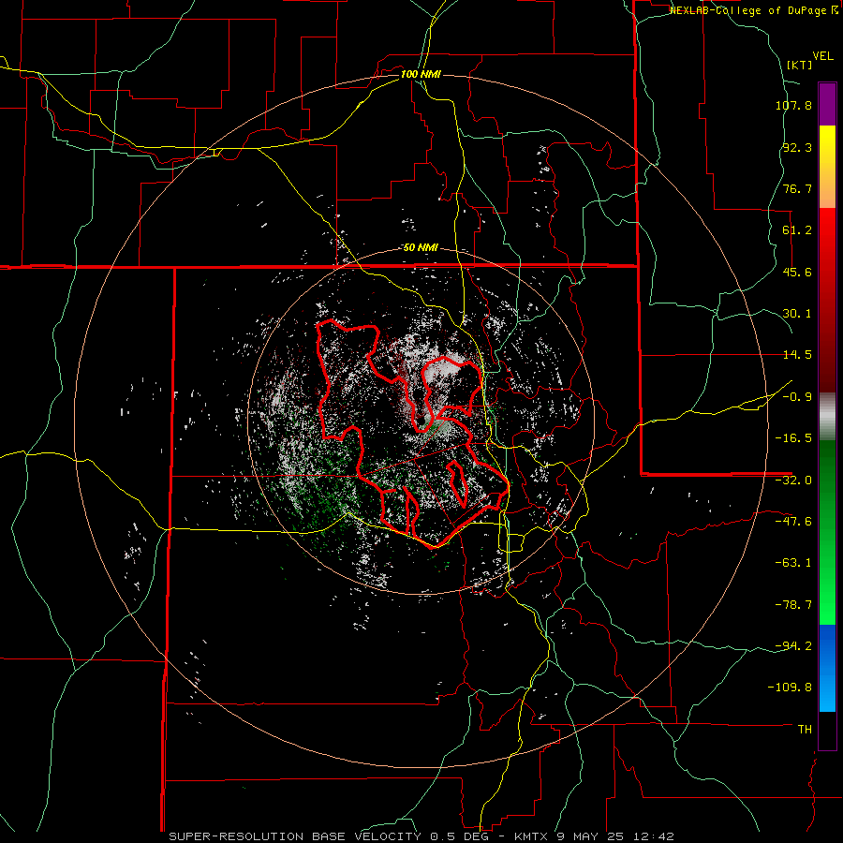
Task: Click the purple segment of the color bar
Action: click(x=827, y=104)
